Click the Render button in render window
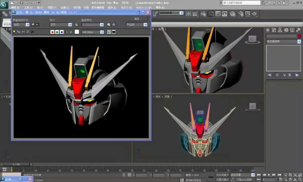The width and height of the screenshot is (303, 182). [137, 18]
